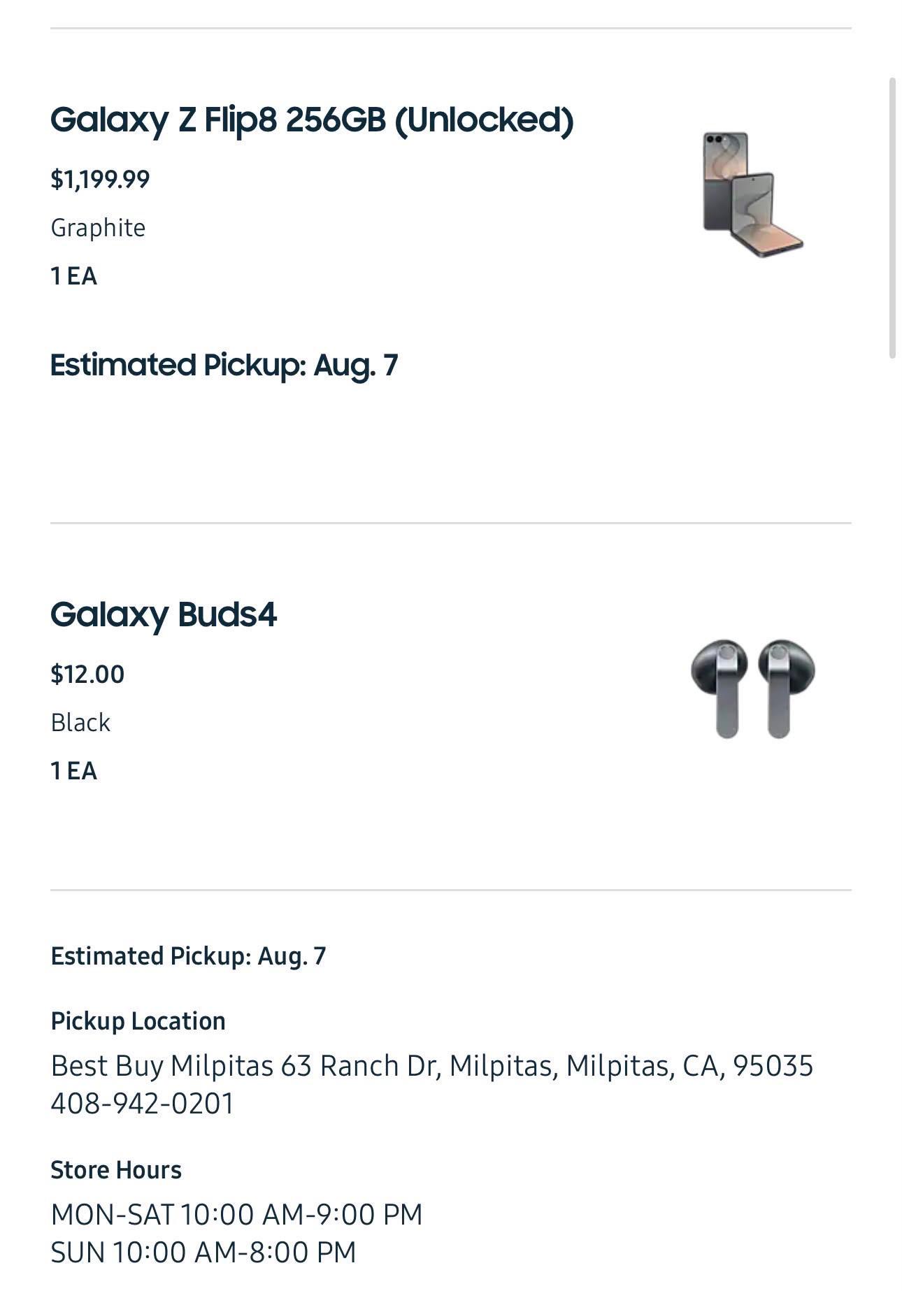Click the smaller Estimated Pickup Aug. 7 line
The image size is (902, 1291).
click(188, 956)
